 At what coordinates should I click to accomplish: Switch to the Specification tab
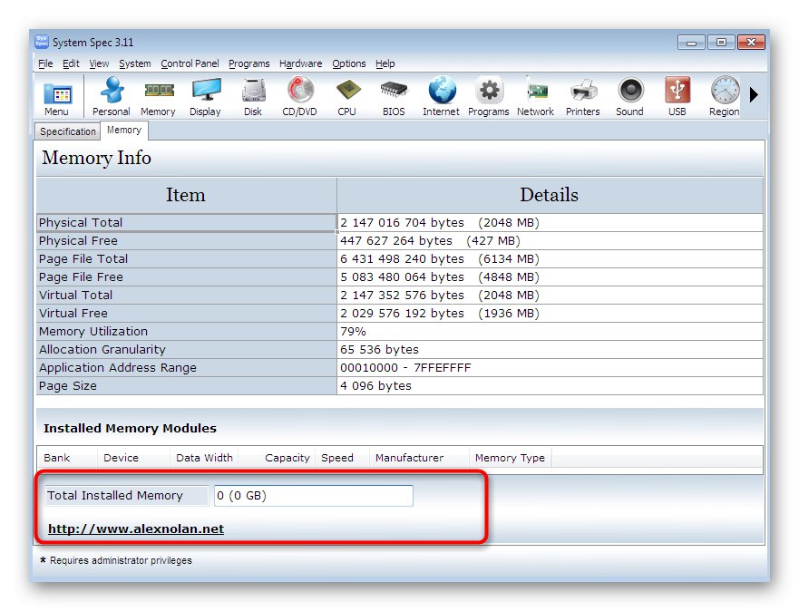tap(68, 131)
